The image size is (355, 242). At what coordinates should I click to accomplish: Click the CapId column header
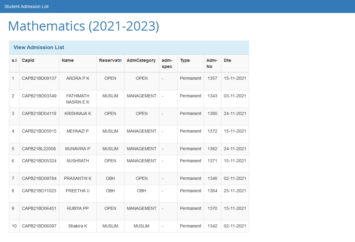coord(28,60)
